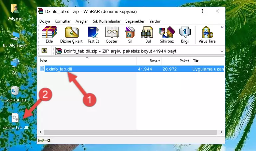Click the 41,944 size value

tap(145, 69)
